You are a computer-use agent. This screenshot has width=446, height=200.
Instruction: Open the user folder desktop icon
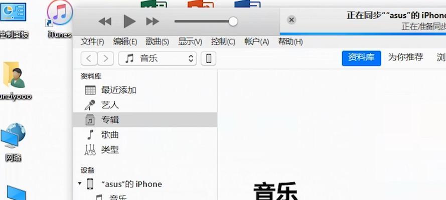coord(14,80)
